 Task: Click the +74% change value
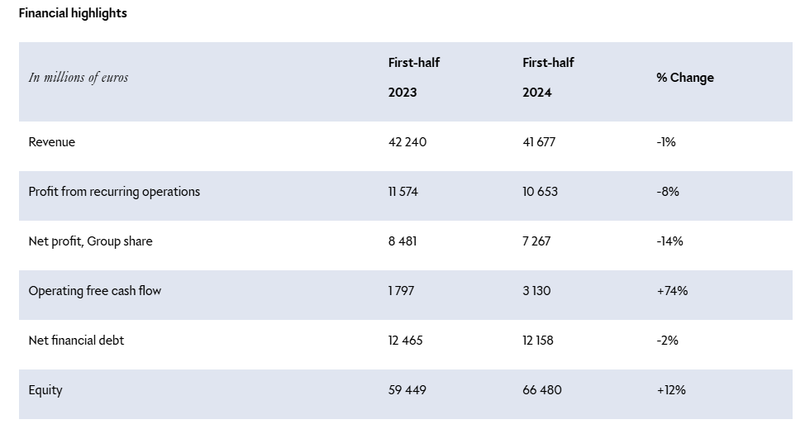coord(672,291)
